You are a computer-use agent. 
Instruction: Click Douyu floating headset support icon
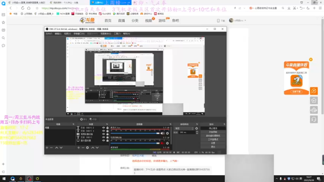[313, 119]
